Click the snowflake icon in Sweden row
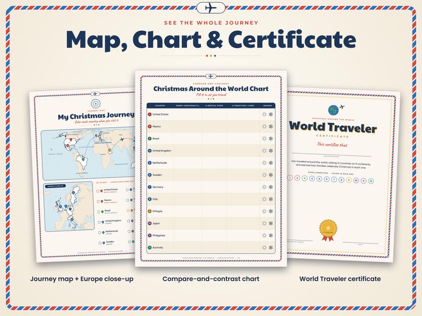Screen dimensions: 422x316 click(x=271, y=175)
